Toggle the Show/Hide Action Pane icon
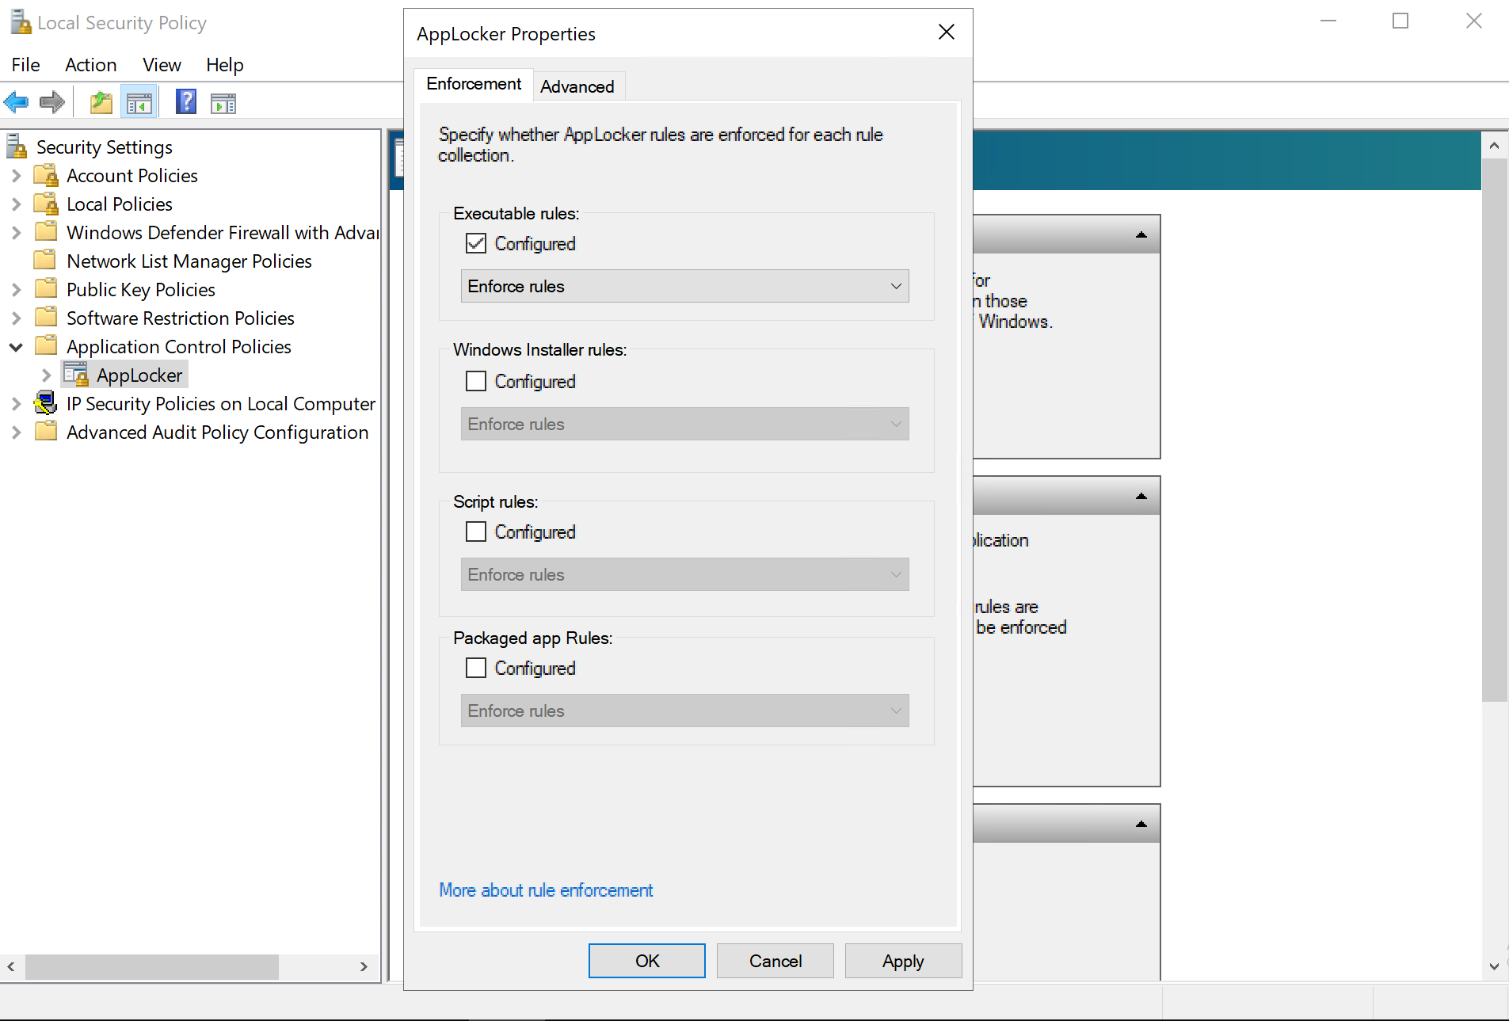The height and width of the screenshot is (1021, 1509). 223,103
